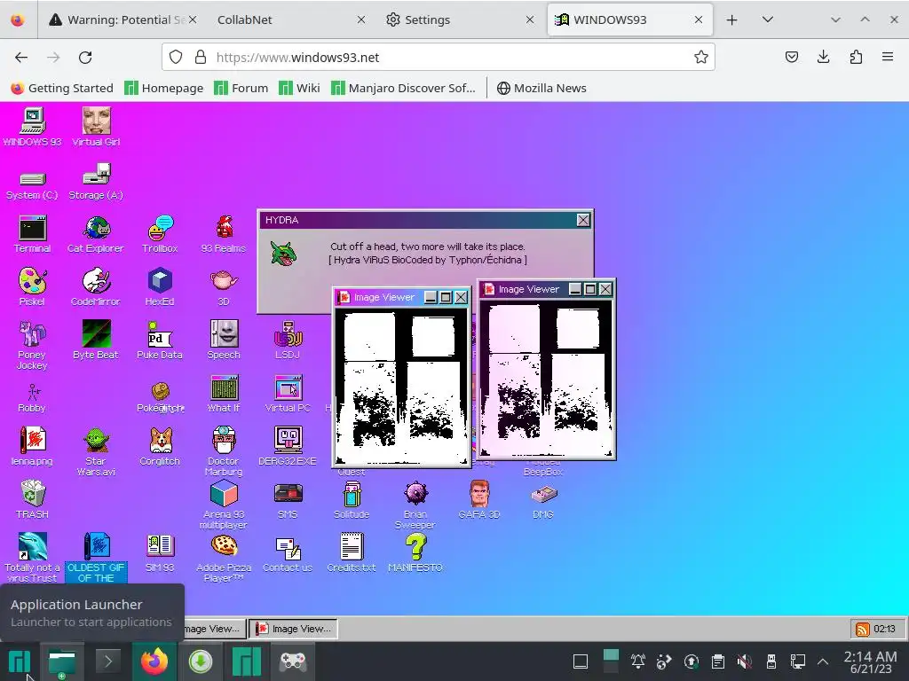Open the GAFA 3D icon
The height and width of the screenshot is (681, 909).
479,499
